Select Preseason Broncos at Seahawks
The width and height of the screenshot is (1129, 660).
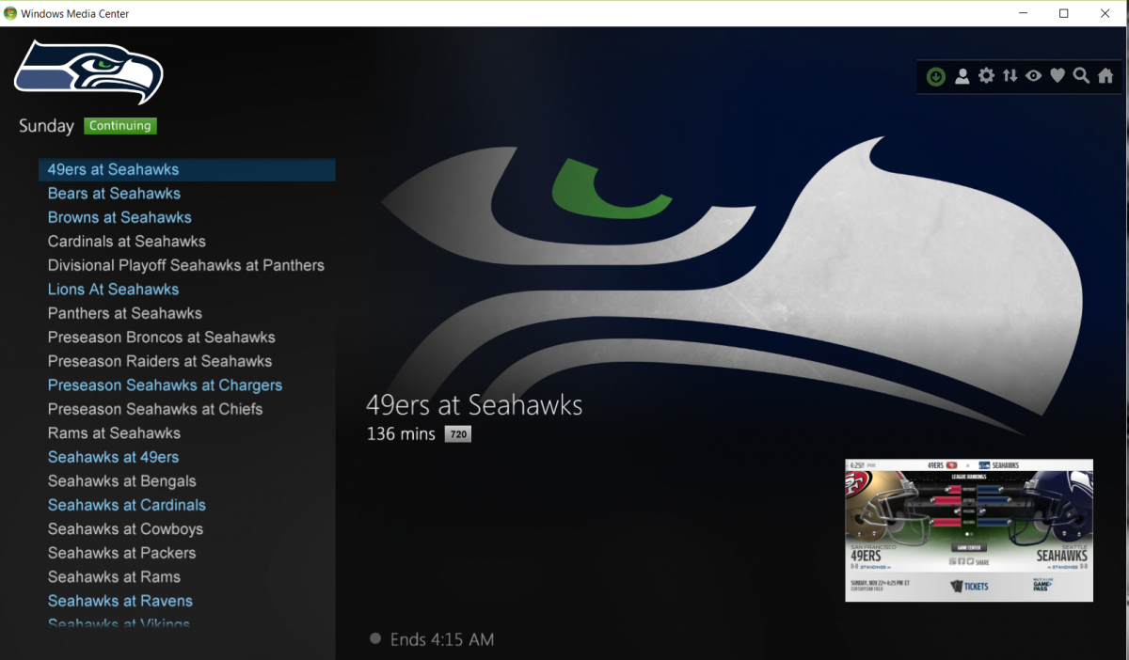click(x=162, y=338)
